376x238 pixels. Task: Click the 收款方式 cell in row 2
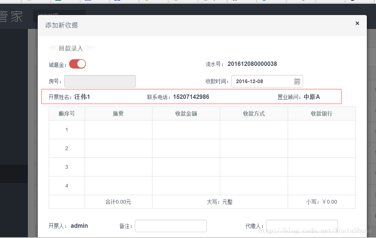pyautogui.click(x=254, y=148)
